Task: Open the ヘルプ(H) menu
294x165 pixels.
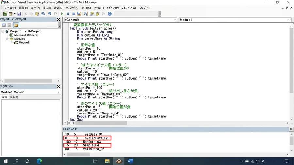Action: click(x=144, y=8)
